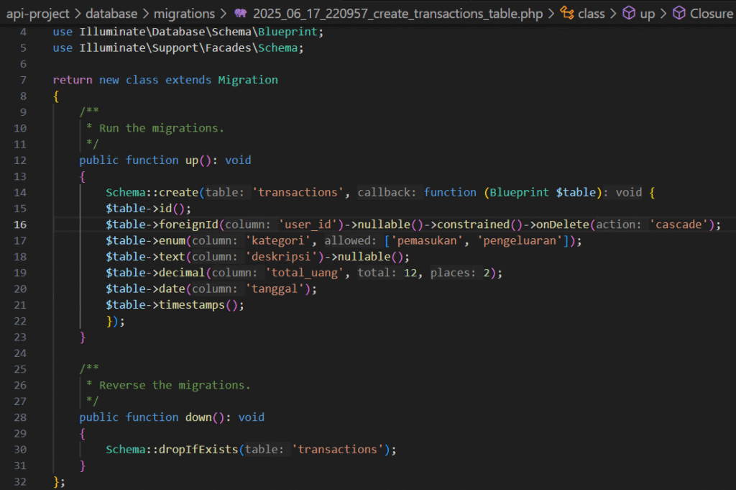Jump to the "Closure" breadcrumb symbol label

(x=711, y=14)
